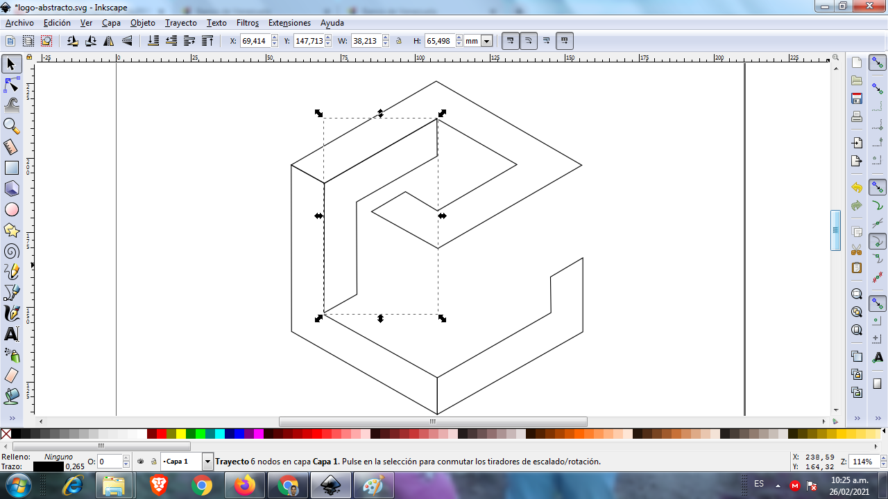Select the Star polygon tool
This screenshot has width=888, height=499.
[11, 230]
